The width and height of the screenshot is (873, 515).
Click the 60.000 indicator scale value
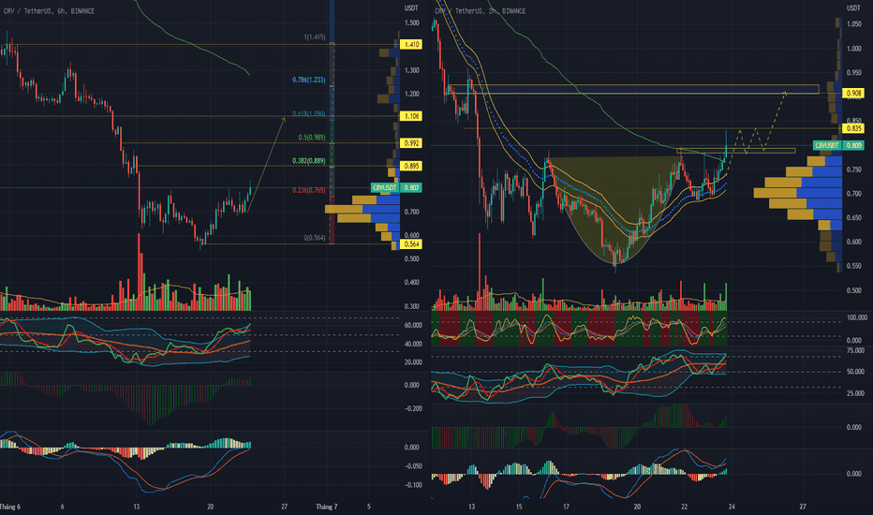pyautogui.click(x=412, y=325)
